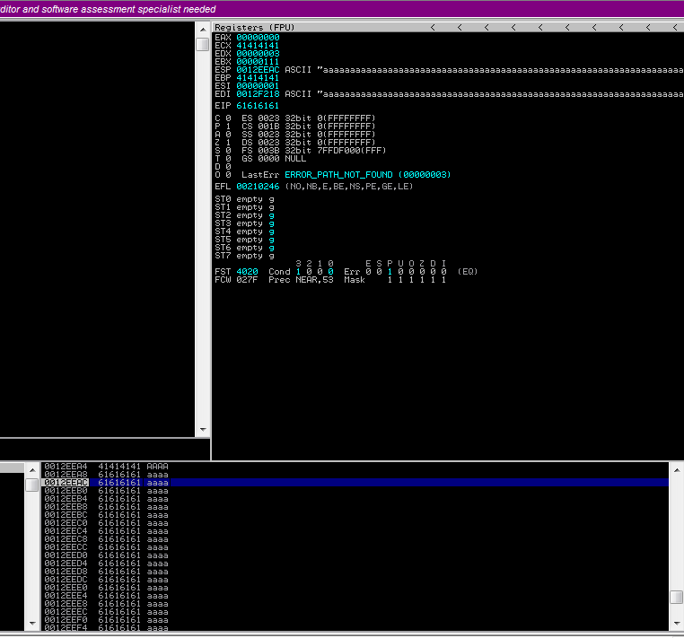Click the disassembly pane scroll-up arrow
The image size is (684, 638).
point(203,30)
